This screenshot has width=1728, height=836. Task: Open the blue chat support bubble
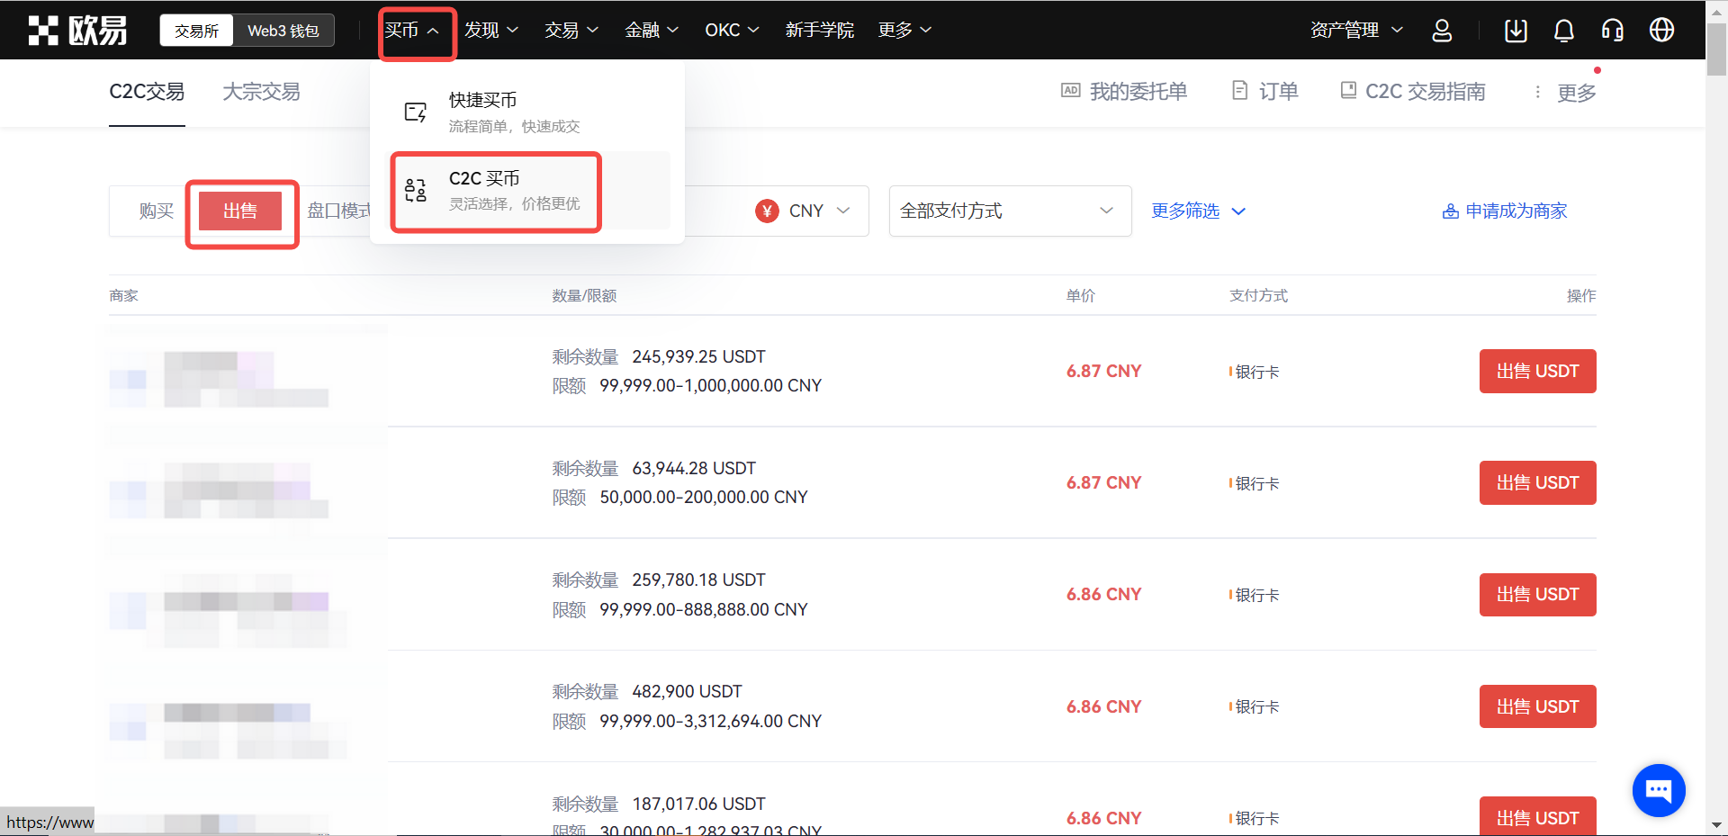[x=1659, y=790]
